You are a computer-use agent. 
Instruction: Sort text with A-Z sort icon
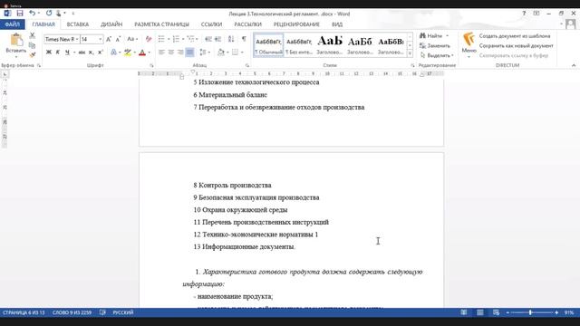[x=231, y=39]
